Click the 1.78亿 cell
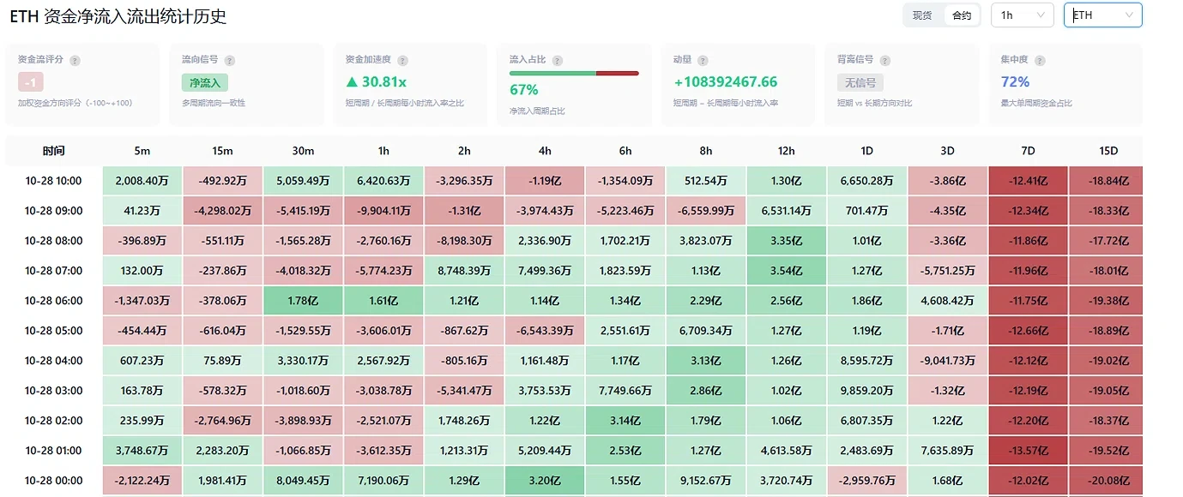The height and width of the screenshot is (497, 1183). pyautogui.click(x=303, y=301)
